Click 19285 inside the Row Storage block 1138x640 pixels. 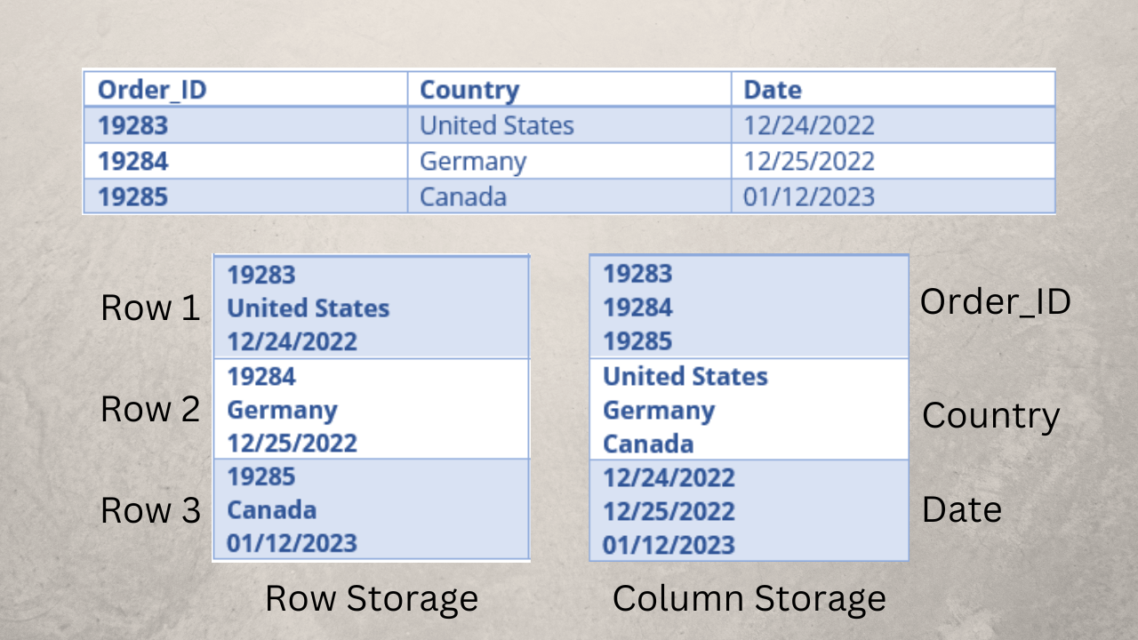(261, 476)
